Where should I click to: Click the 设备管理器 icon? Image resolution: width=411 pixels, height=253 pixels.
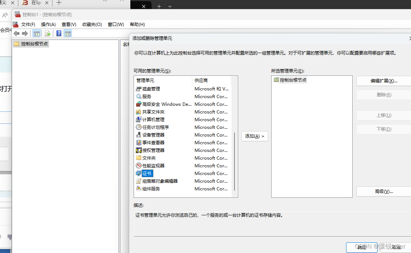[138, 135]
